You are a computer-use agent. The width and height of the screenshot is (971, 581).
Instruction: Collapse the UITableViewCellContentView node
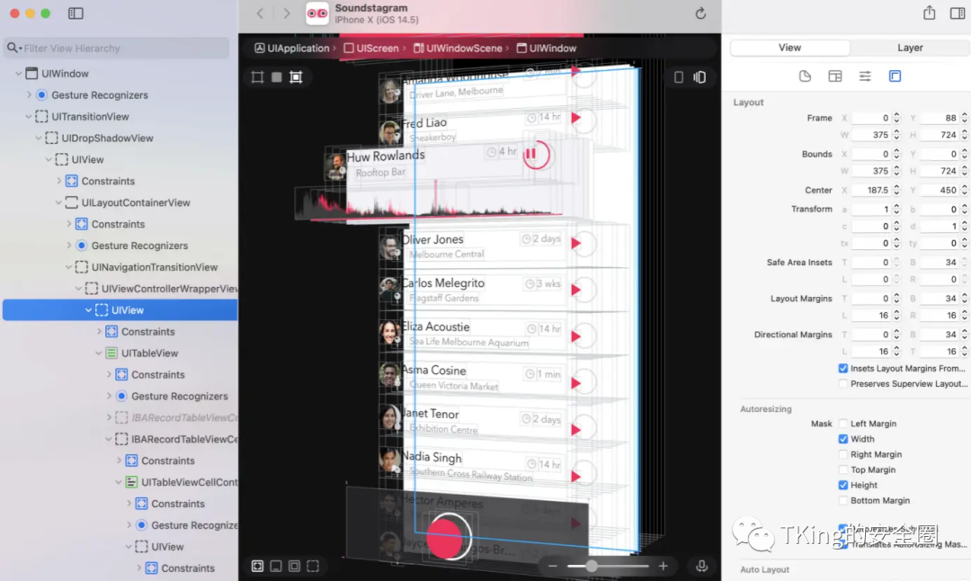click(x=119, y=482)
